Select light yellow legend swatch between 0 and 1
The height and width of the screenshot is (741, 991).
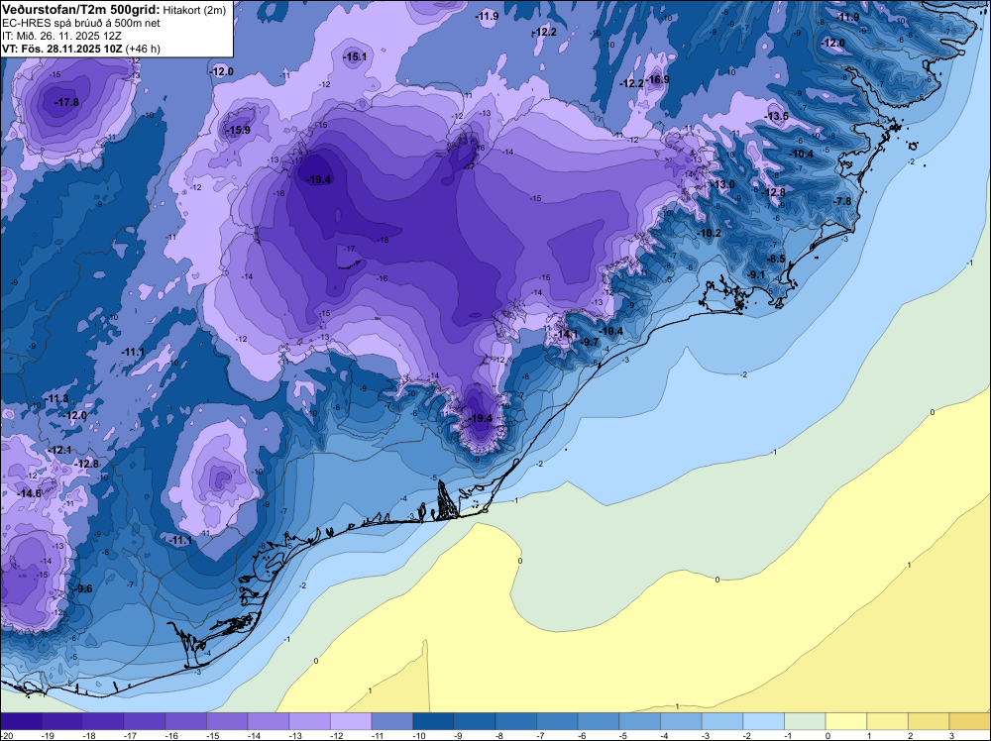pyautogui.click(x=846, y=721)
